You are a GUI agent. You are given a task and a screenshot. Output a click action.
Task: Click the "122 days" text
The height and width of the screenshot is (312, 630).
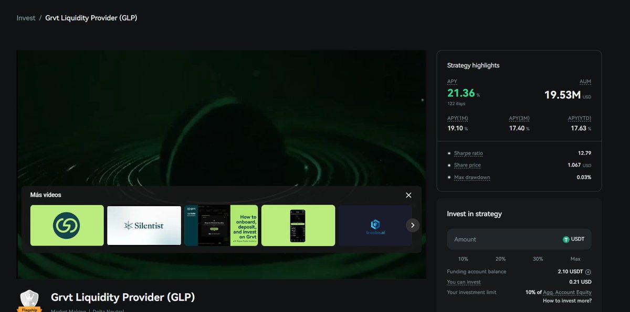pyautogui.click(x=456, y=104)
